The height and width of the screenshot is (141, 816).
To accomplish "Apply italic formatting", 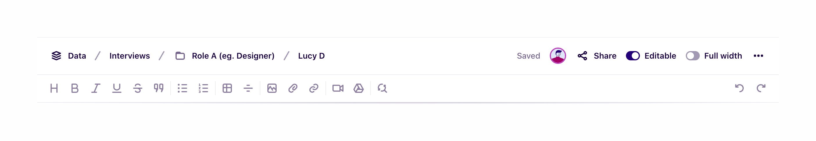I will click(96, 88).
